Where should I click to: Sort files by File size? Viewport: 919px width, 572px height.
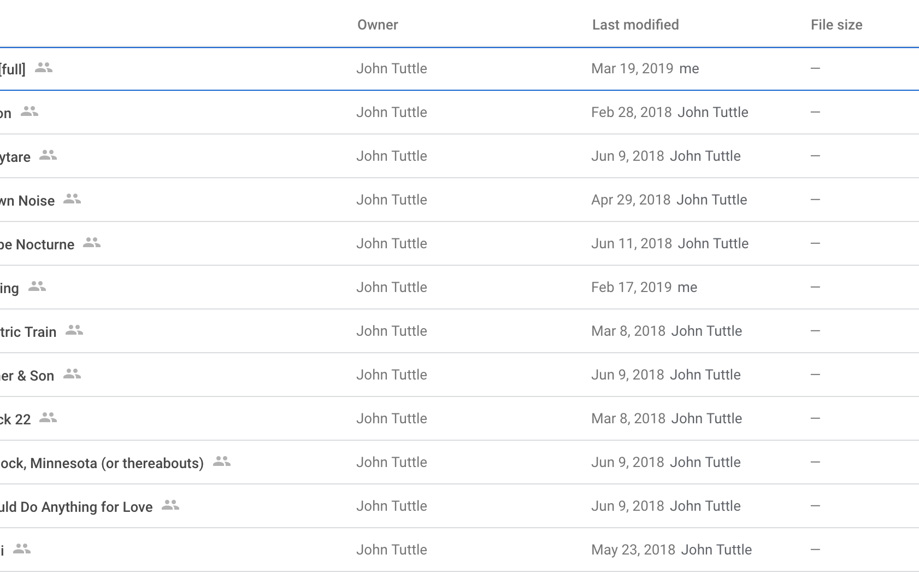click(836, 25)
